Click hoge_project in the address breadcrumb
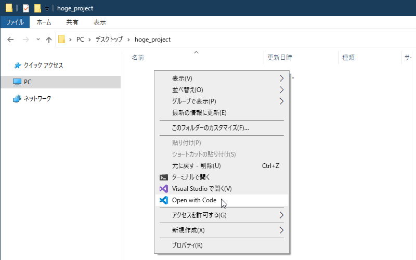The image size is (416, 260). coord(152,40)
